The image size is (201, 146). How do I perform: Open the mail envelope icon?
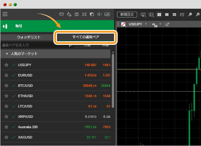[61, 14]
